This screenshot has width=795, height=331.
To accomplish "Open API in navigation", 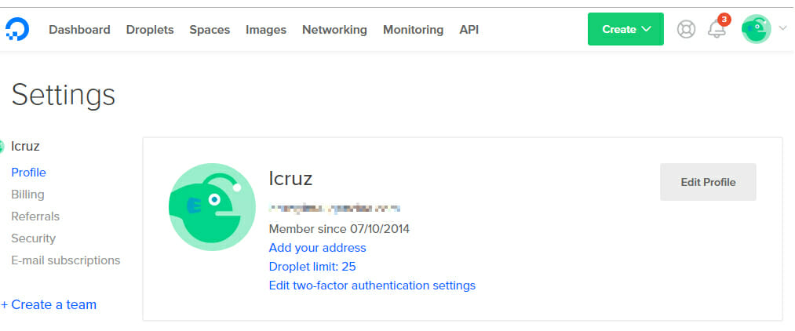I will click(469, 30).
